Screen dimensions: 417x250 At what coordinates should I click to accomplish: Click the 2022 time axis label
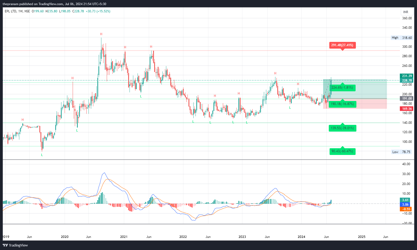(x=183, y=237)
